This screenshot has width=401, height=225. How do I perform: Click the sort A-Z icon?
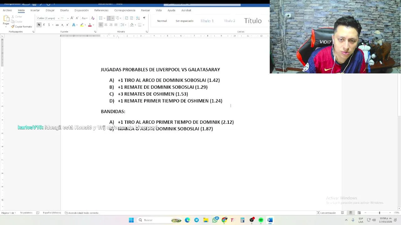(138, 18)
